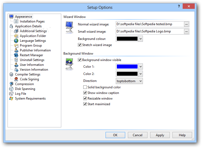Click the Wizard Window monitor icon

pos(69,28)
